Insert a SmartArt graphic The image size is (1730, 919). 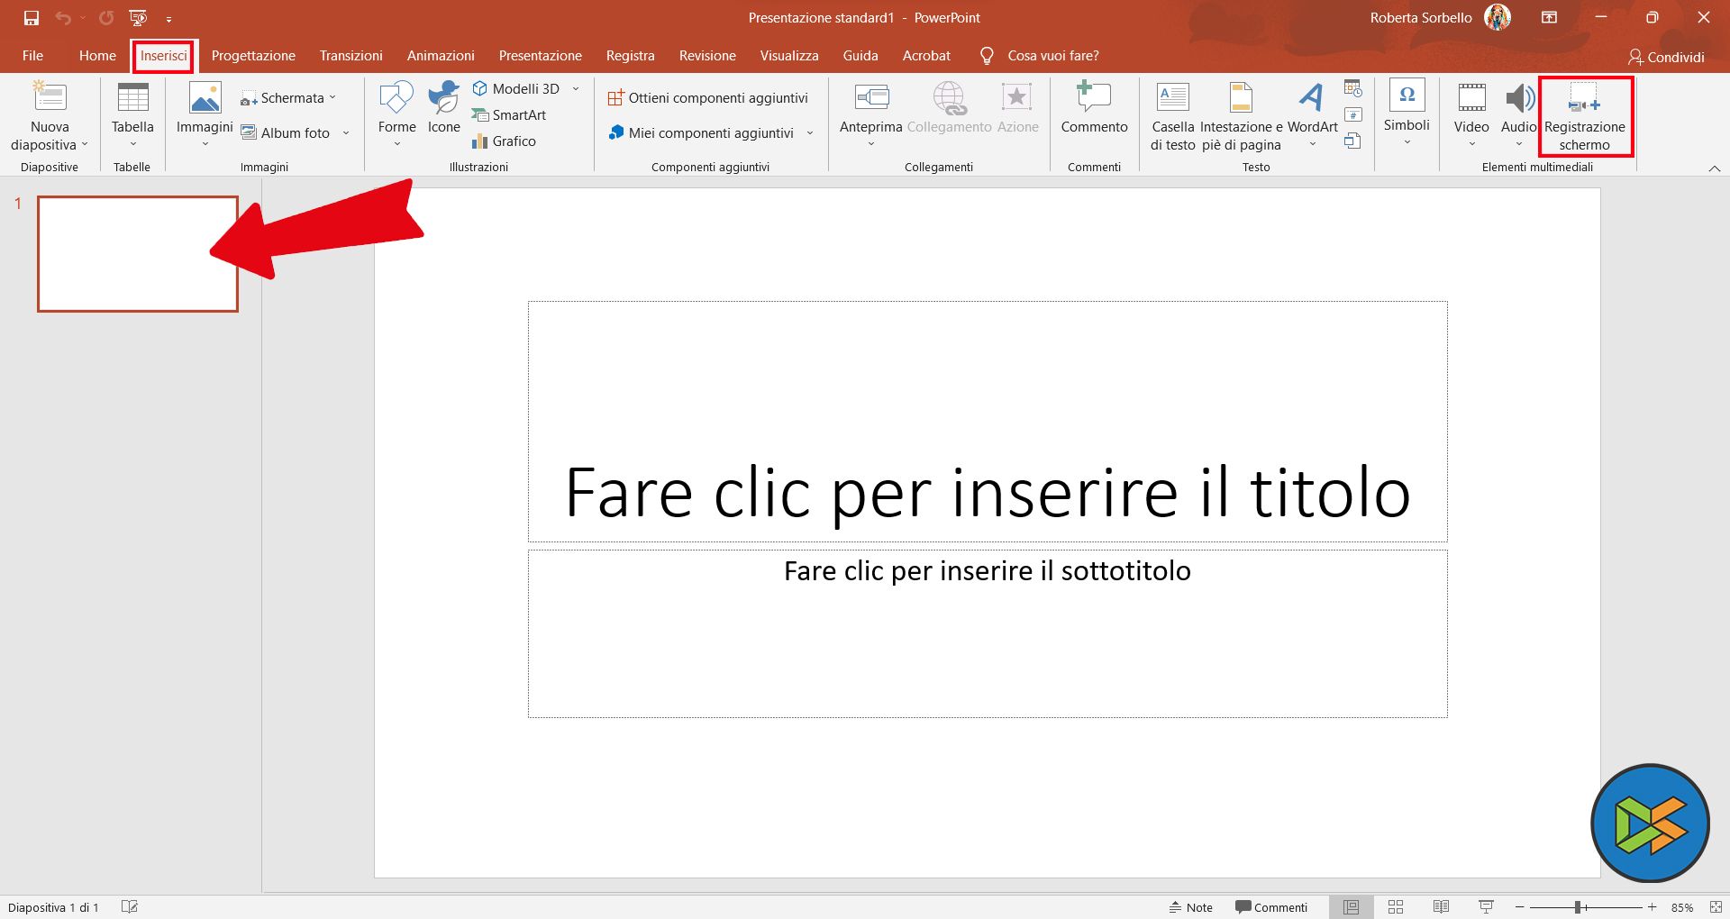tap(509, 115)
